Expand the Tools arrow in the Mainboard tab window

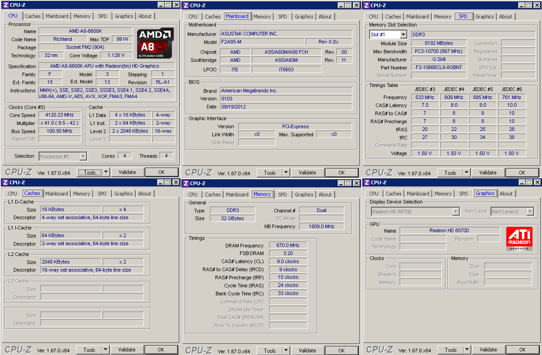286,173
